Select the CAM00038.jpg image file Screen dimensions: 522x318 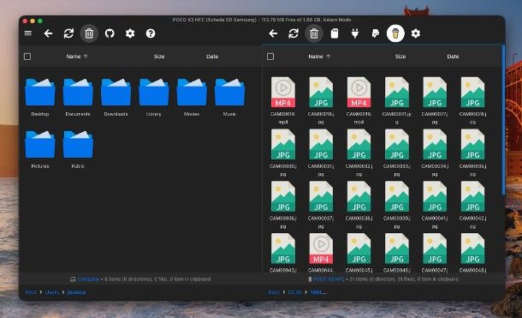359,204
